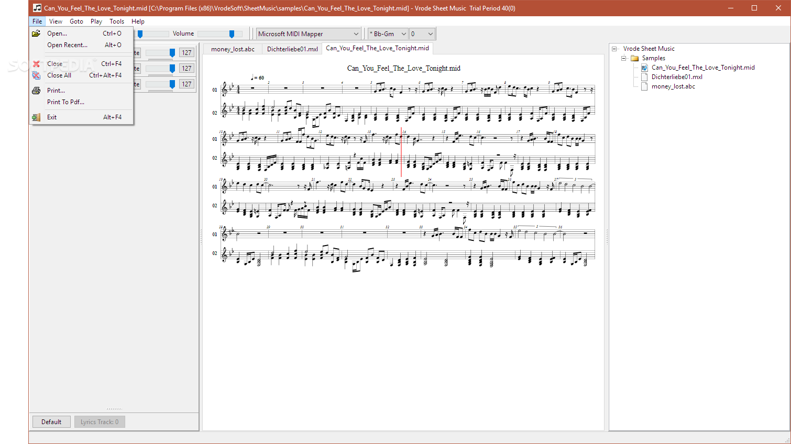
Task: Click the Default button
Action: pos(51,422)
